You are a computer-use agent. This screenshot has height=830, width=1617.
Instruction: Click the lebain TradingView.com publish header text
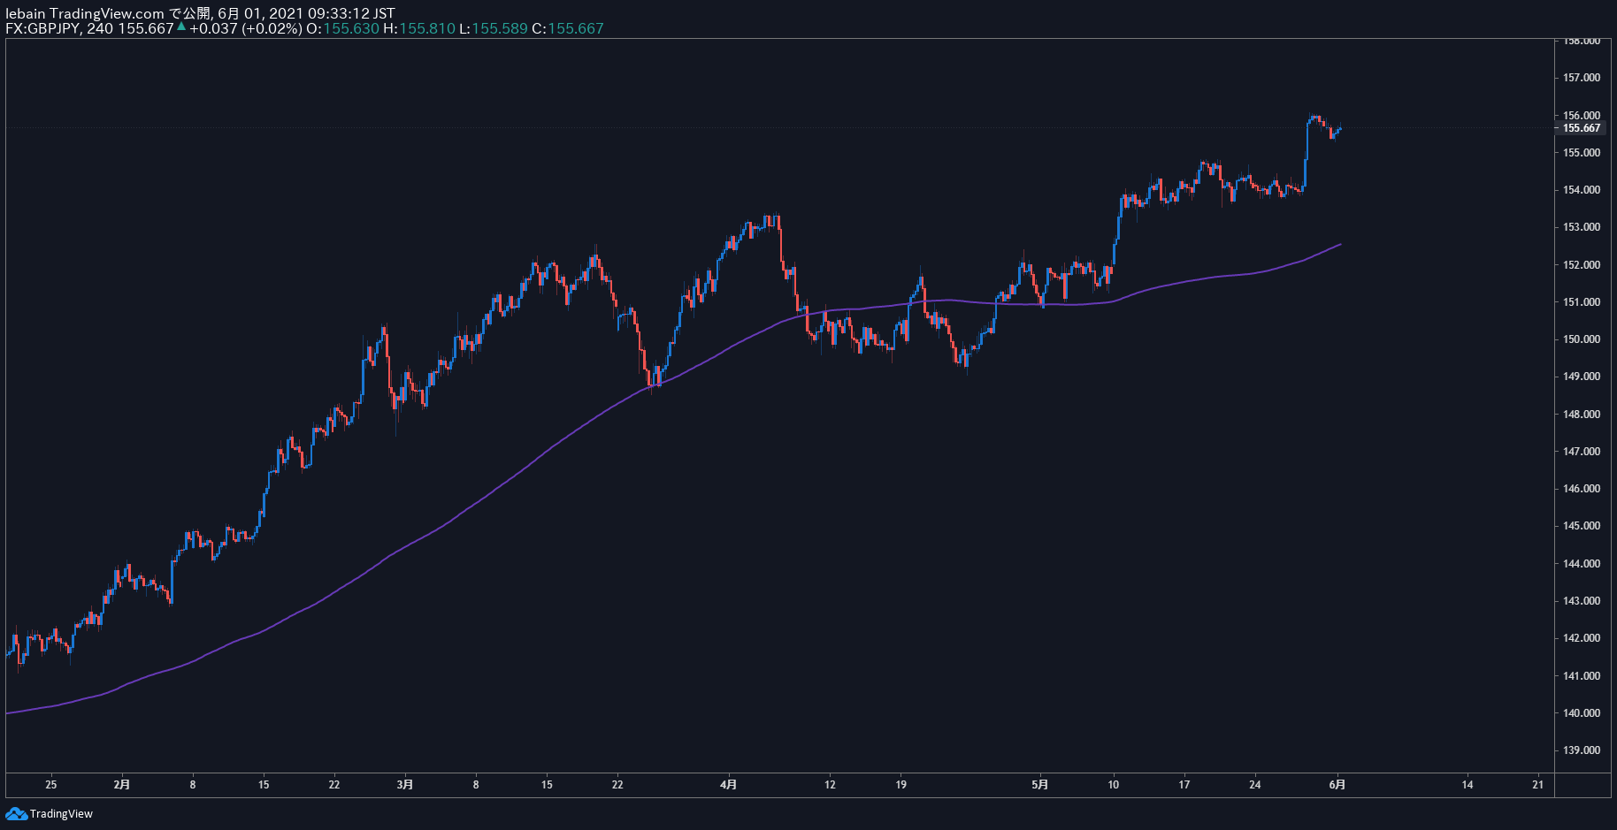pyautogui.click(x=200, y=13)
